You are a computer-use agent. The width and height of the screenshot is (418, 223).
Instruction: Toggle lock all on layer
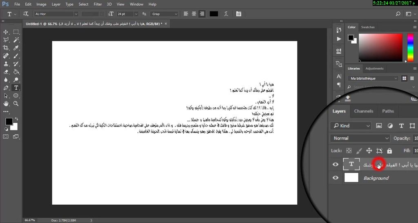click(x=389, y=151)
